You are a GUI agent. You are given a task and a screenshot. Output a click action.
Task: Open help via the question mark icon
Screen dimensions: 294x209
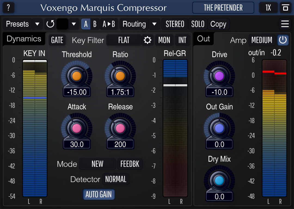[8, 8]
